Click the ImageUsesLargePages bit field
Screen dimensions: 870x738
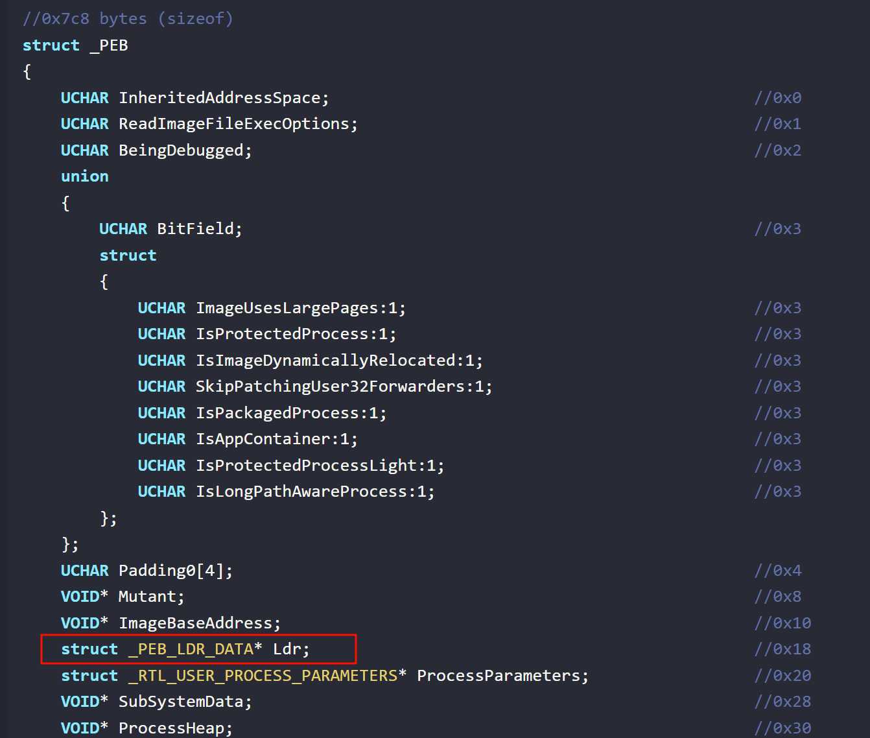point(287,308)
